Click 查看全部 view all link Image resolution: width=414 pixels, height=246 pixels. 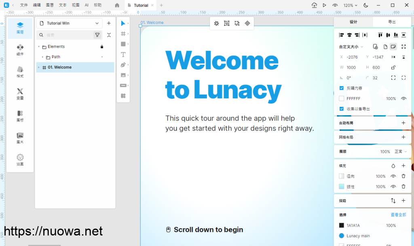(x=398, y=215)
